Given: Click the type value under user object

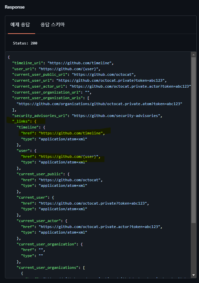Looking at the screenshot, I should [63, 162].
